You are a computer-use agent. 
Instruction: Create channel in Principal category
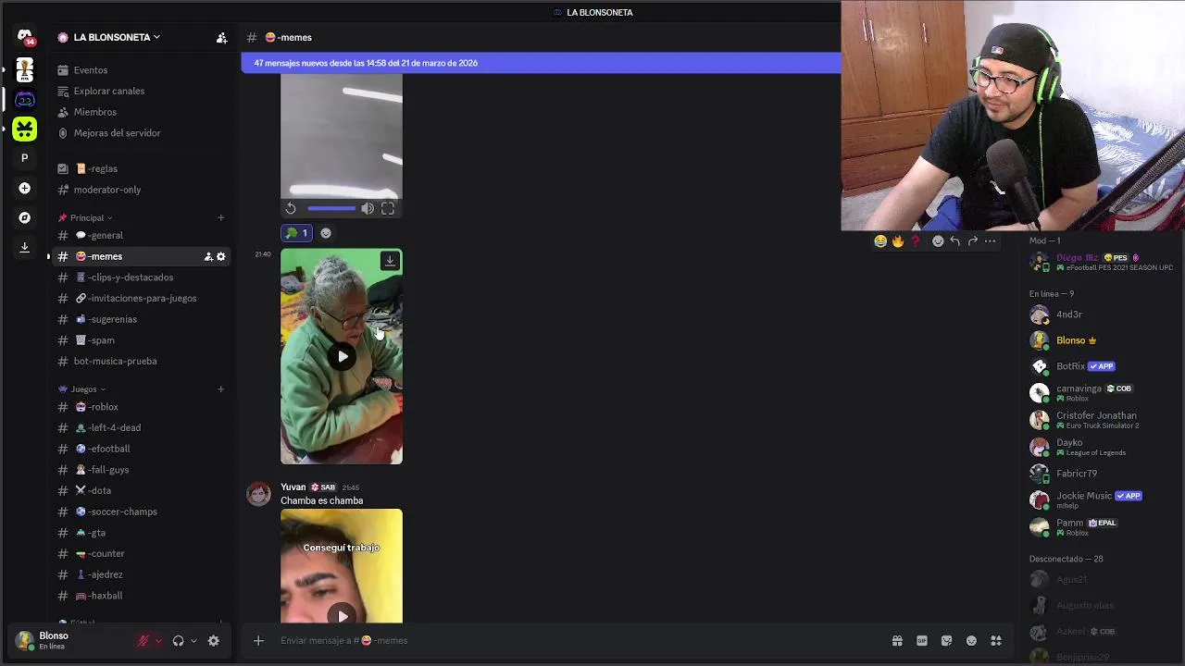220,218
